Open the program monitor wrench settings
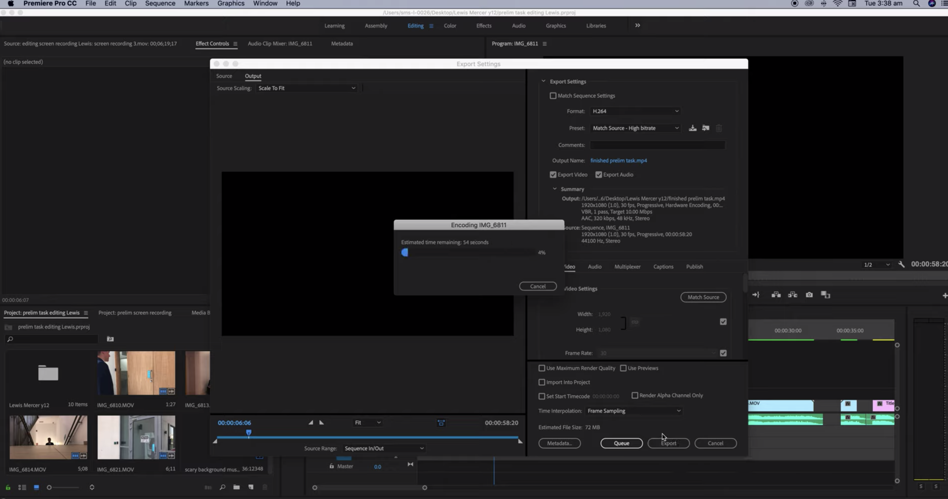 pos(901,264)
